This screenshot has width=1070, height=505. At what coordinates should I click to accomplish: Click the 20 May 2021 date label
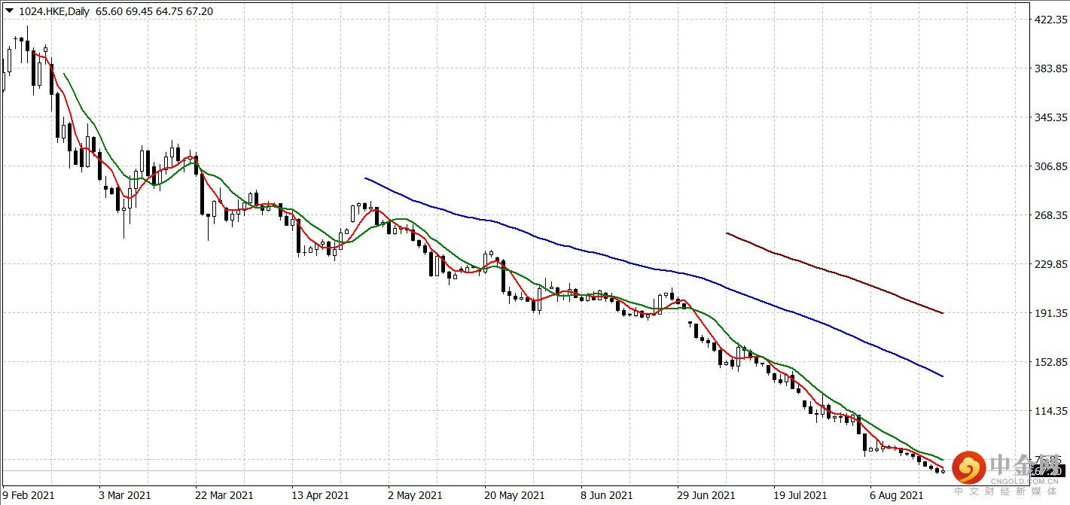[514, 495]
